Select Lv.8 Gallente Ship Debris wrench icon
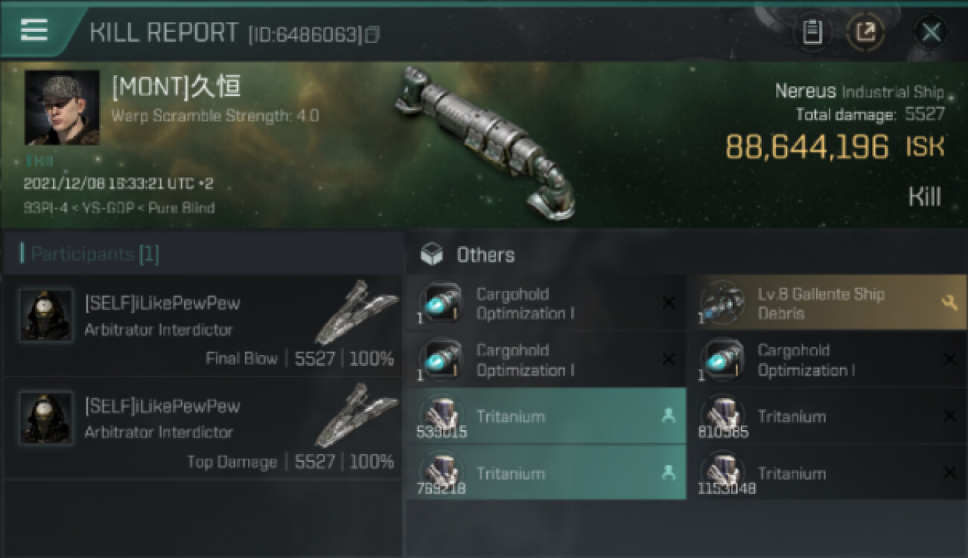 click(949, 304)
